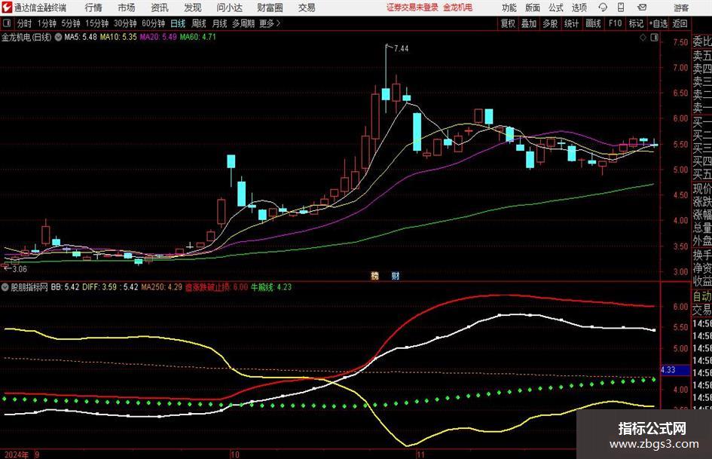The width and height of the screenshot is (712, 459).
Task: Click the 追涨跌破止损: 6.00 value
Action: point(216,287)
